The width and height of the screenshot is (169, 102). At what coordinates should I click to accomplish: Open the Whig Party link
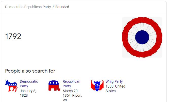point(114,81)
